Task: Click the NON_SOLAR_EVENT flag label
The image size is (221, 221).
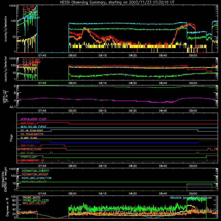Action: pos(33,127)
